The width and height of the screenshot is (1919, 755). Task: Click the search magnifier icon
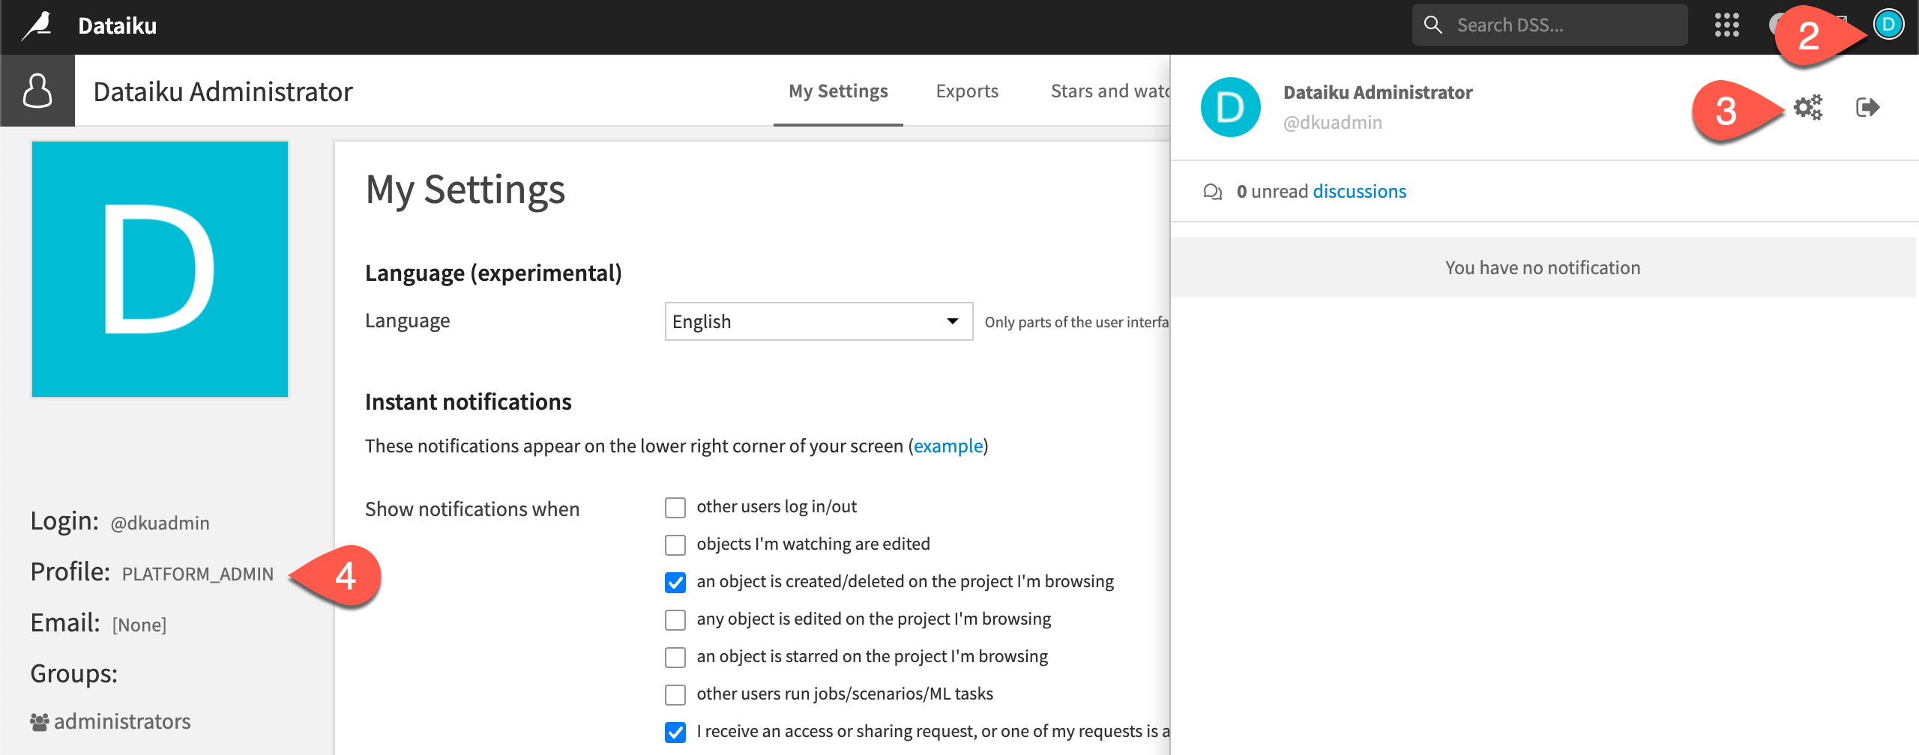(1433, 25)
